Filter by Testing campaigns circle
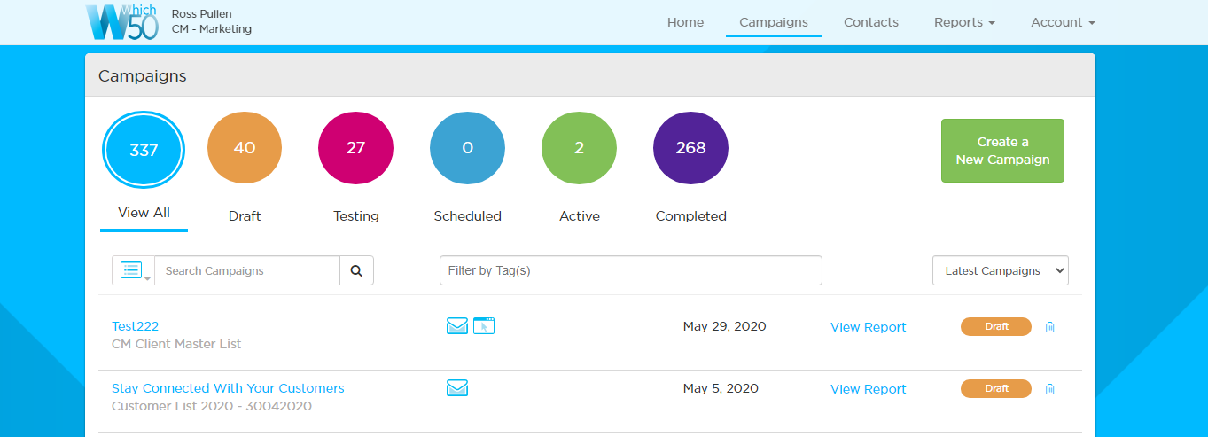 pyautogui.click(x=355, y=149)
